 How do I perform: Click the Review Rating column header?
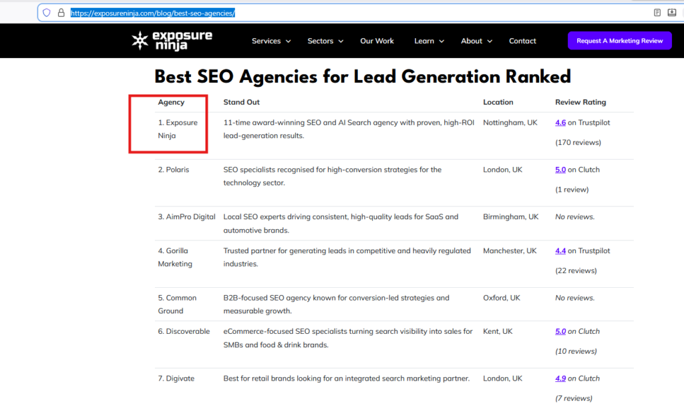click(x=580, y=102)
